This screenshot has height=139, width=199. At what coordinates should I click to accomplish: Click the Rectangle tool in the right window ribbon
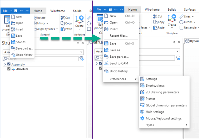pyautogui.click(x=188, y=28)
